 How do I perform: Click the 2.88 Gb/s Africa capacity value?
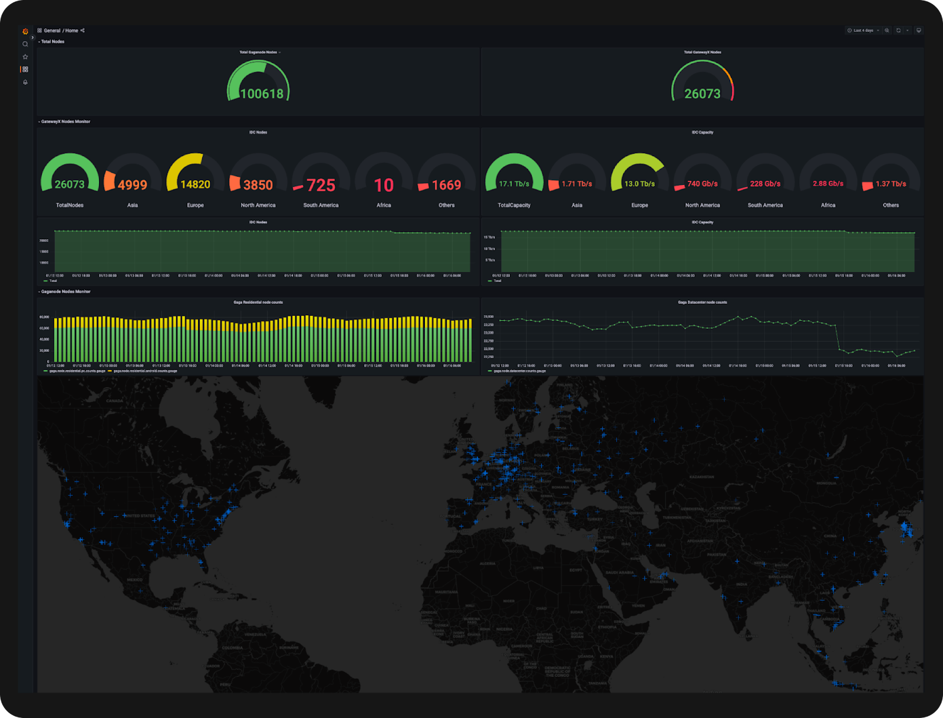pos(828,184)
